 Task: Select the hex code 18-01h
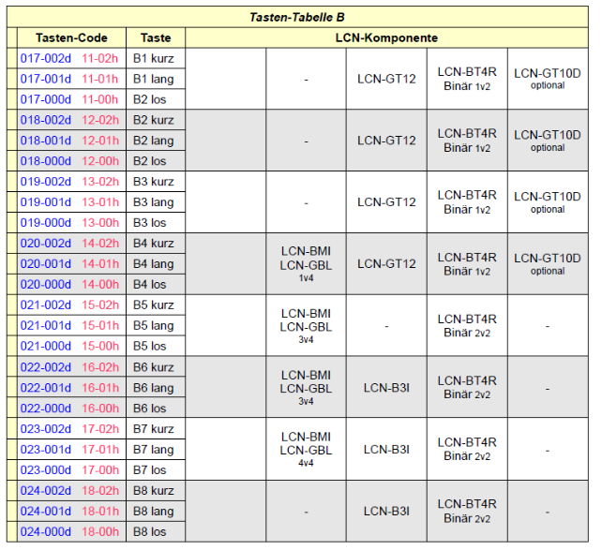click(99, 512)
